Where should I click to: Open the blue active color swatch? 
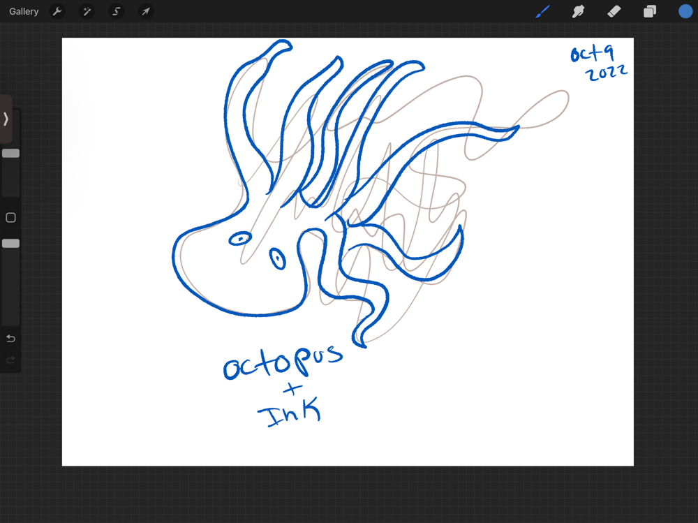[x=685, y=11]
